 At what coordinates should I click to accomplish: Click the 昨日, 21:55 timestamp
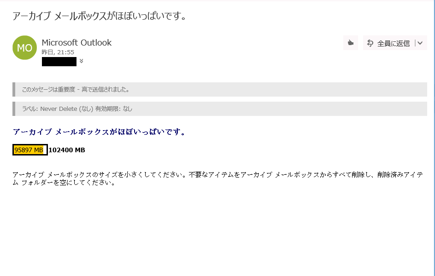click(x=58, y=52)
